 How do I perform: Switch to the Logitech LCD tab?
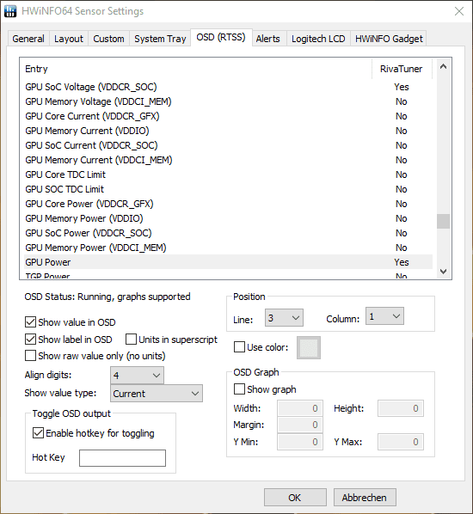pos(318,39)
